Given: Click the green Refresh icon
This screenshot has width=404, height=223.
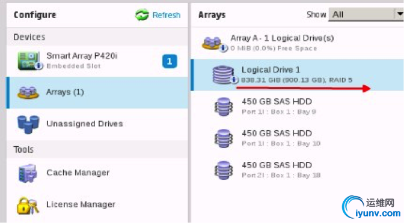Looking at the screenshot, I should click(x=142, y=14).
